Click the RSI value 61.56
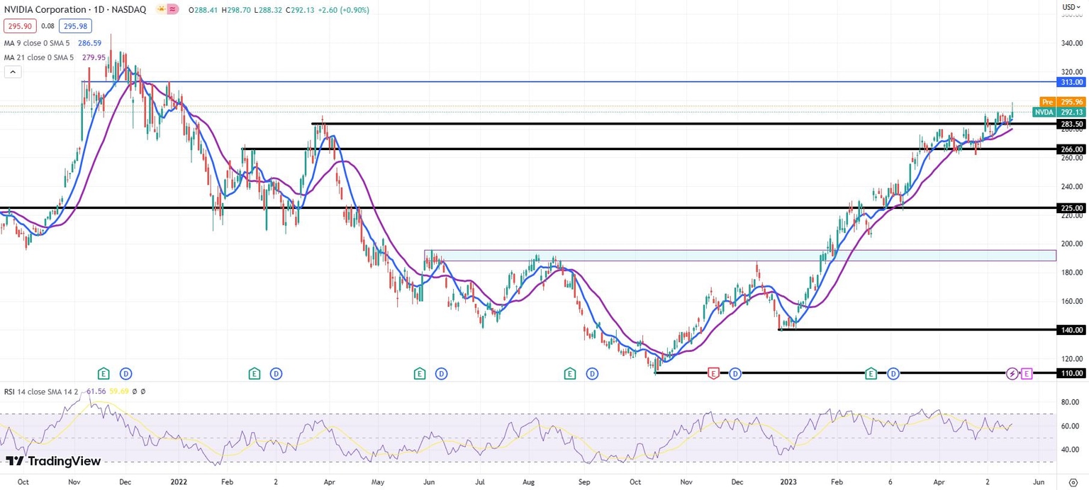This screenshot has width=1089, height=490. (x=96, y=391)
